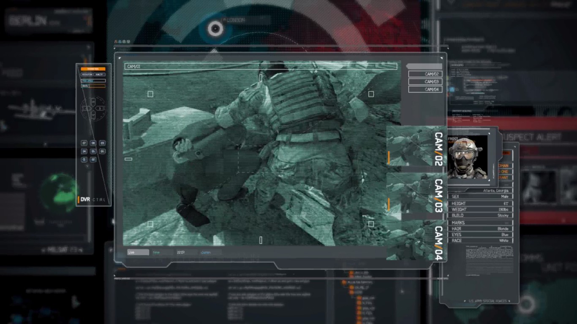Click the Time label under the feed
577x324 pixels.
click(156, 252)
